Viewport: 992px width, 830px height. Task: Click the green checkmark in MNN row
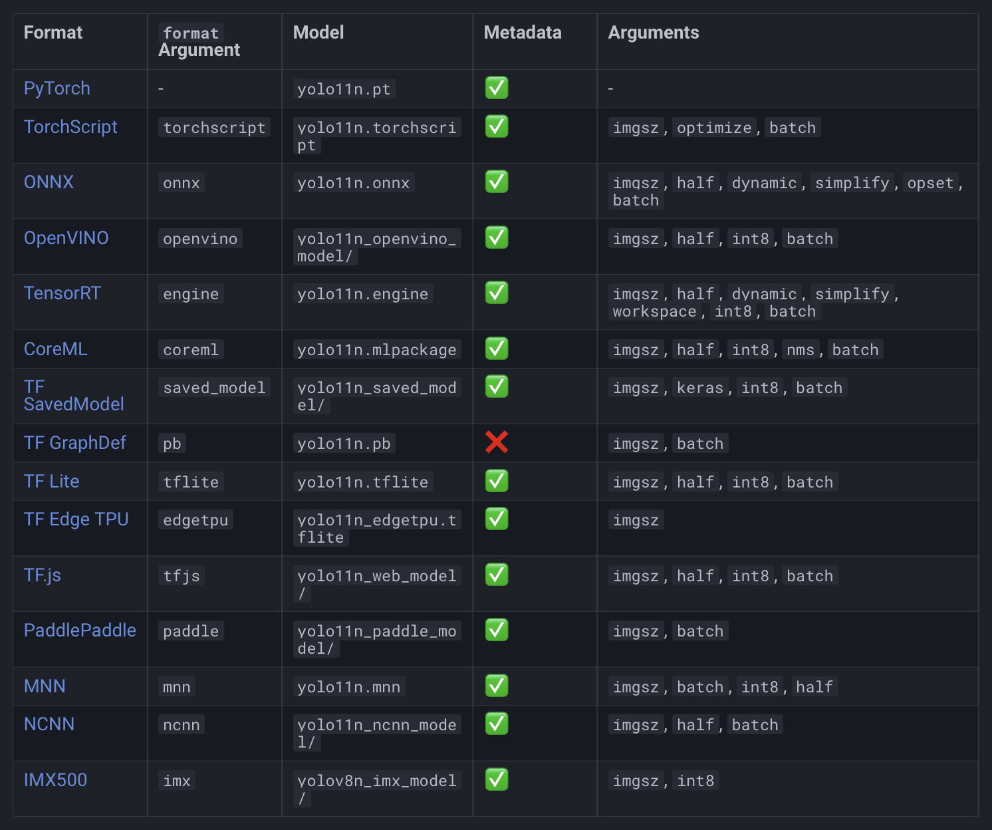point(497,686)
